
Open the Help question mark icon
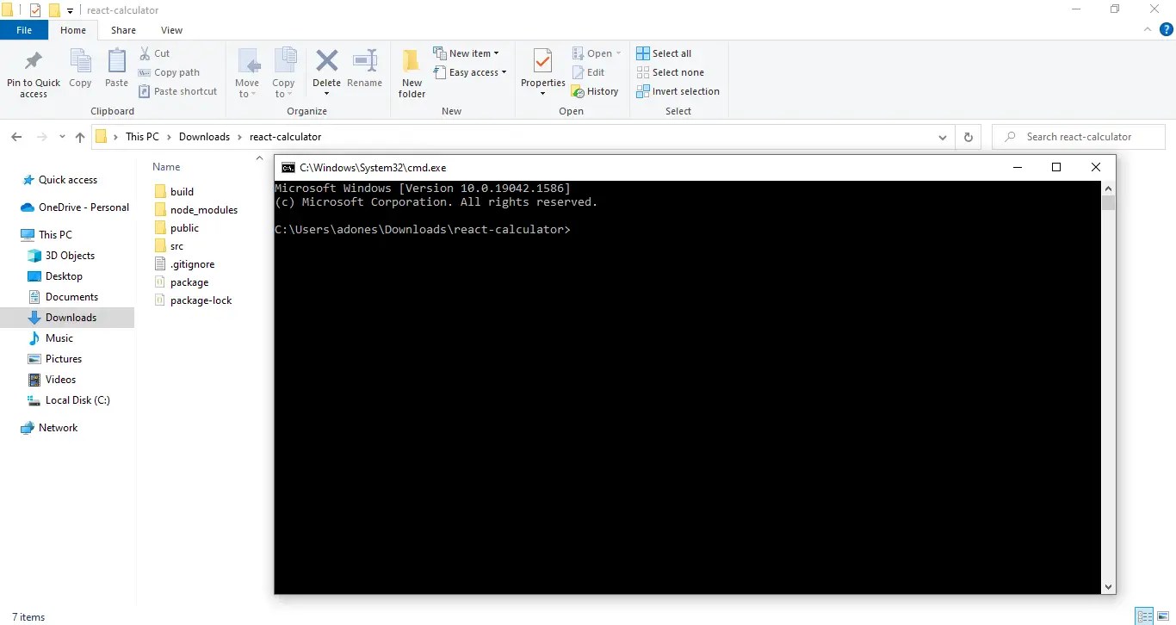click(x=1167, y=30)
